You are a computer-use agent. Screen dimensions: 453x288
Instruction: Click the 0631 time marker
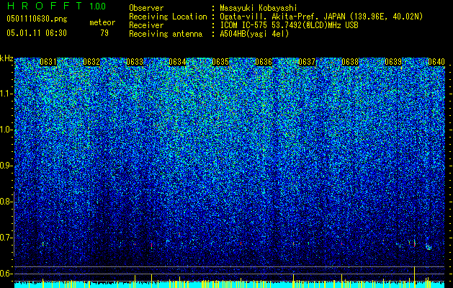[48, 62]
